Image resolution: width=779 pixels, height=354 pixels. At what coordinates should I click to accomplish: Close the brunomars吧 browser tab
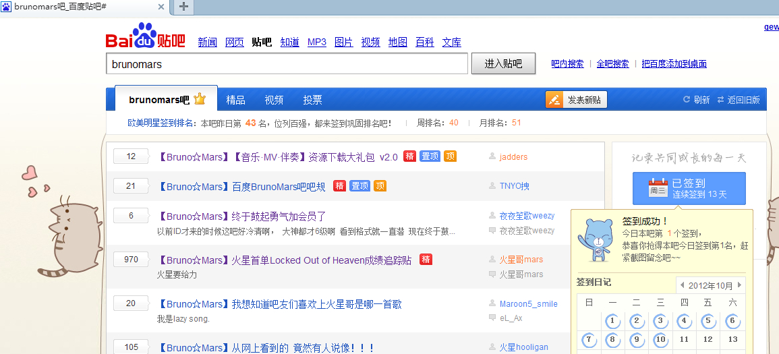tap(161, 7)
